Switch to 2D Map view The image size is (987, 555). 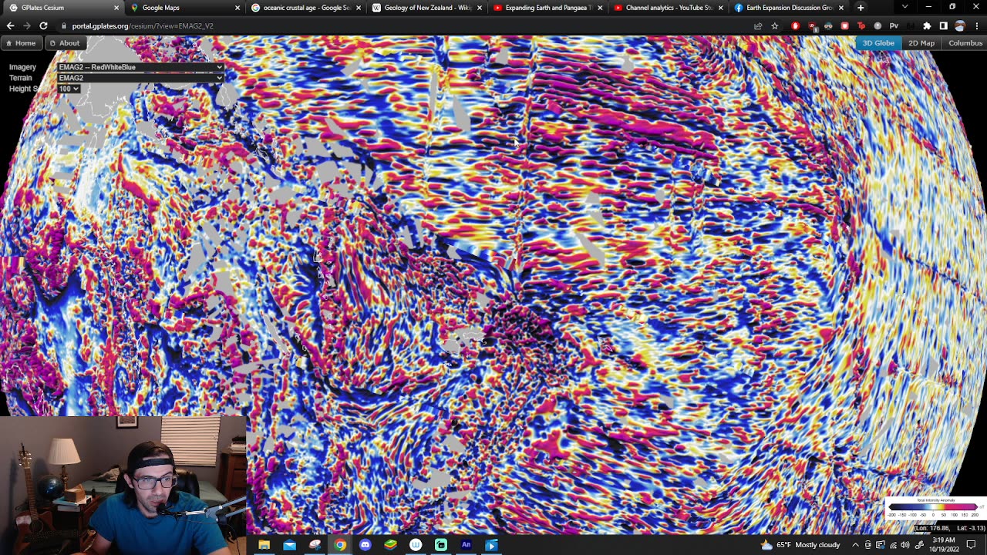921,43
